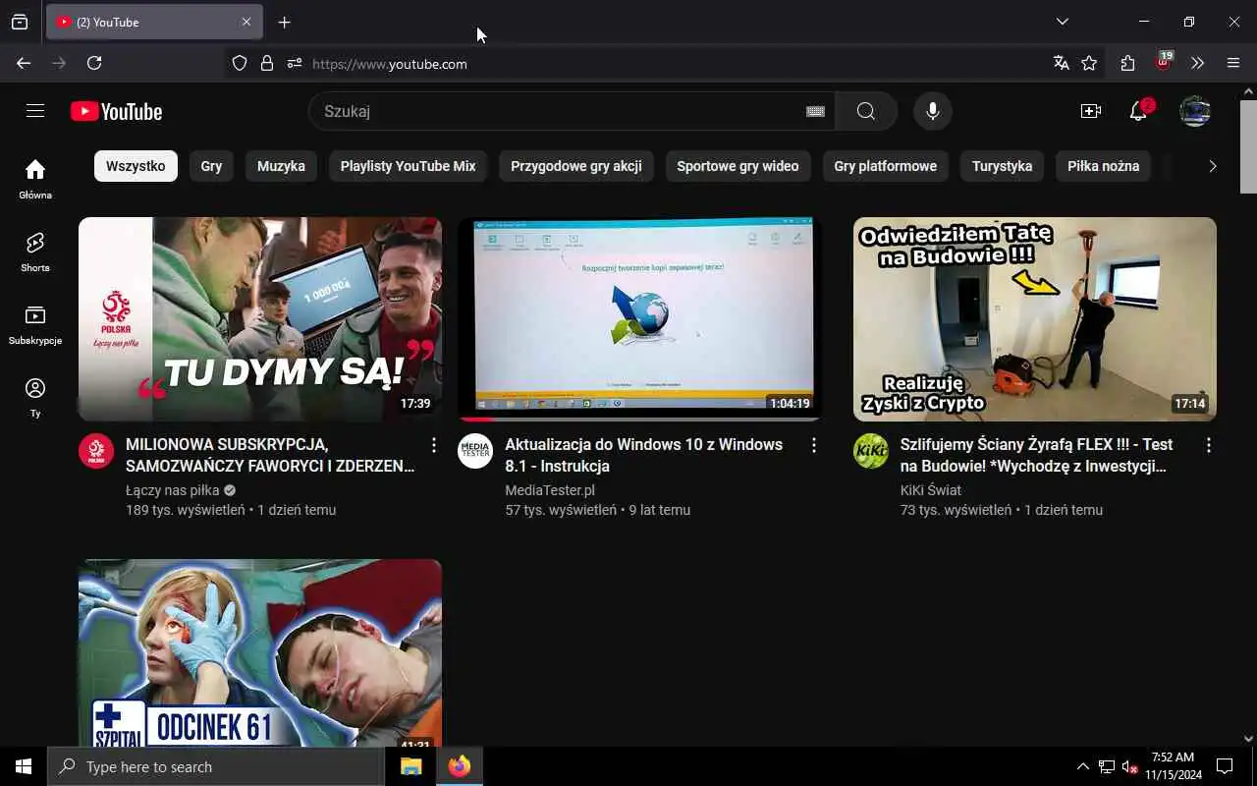Open Subskrypcje in the sidebar

(35, 324)
